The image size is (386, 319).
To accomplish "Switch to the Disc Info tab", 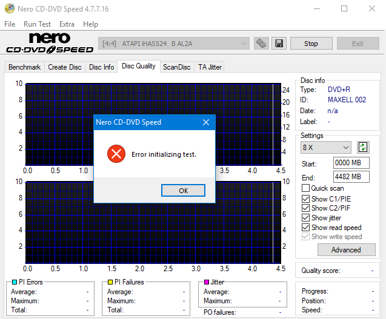I will click(101, 67).
